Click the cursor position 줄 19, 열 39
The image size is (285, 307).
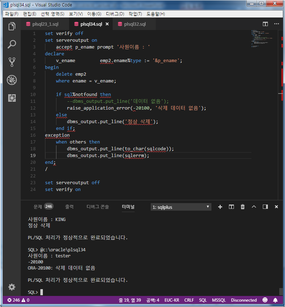point(130,300)
